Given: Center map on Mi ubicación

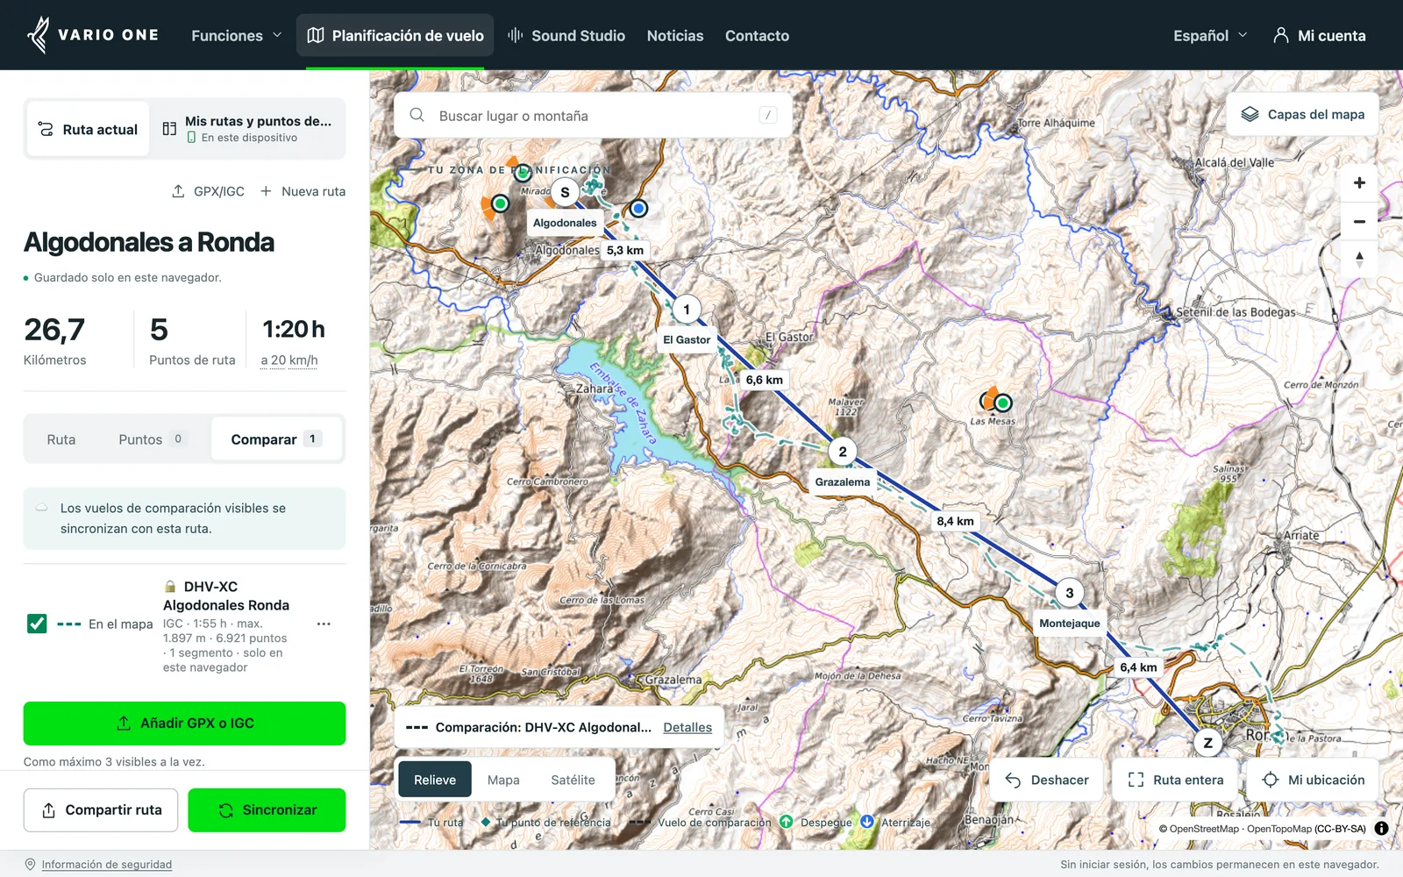Looking at the screenshot, I should pyautogui.click(x=1313, y=780).
